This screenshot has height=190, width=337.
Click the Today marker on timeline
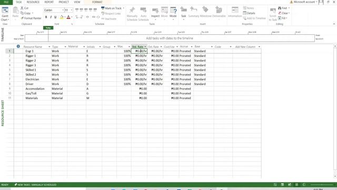tap(48, 28)
